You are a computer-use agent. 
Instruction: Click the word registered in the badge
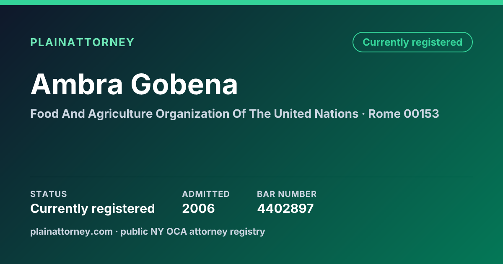(437, 42)
